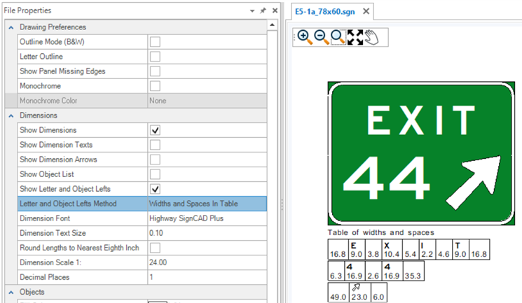522x303 pixels.
Task: Pin the File Properties panel
Action: tap(262, 11)
